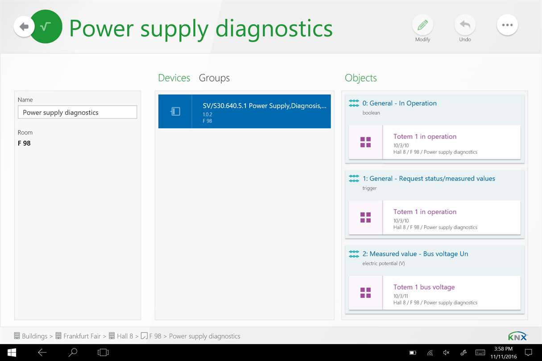Image resolution: width=542 pixels, height=361 pixels.
Task: Click the pen tray icon
Action: pos(463,353)
